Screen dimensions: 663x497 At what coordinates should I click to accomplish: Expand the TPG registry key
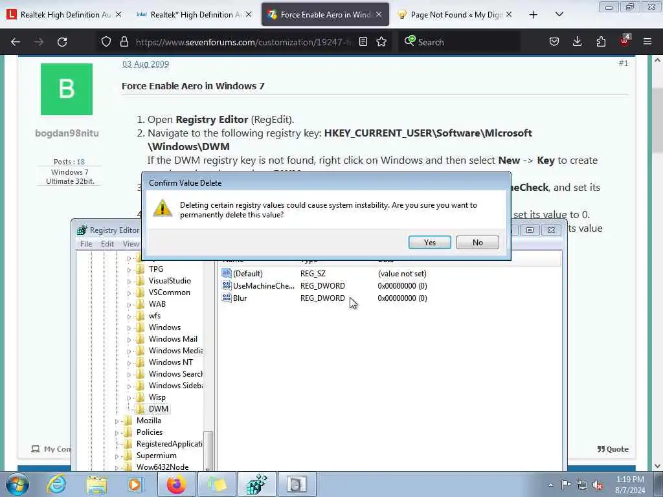(x=129, y=270)
